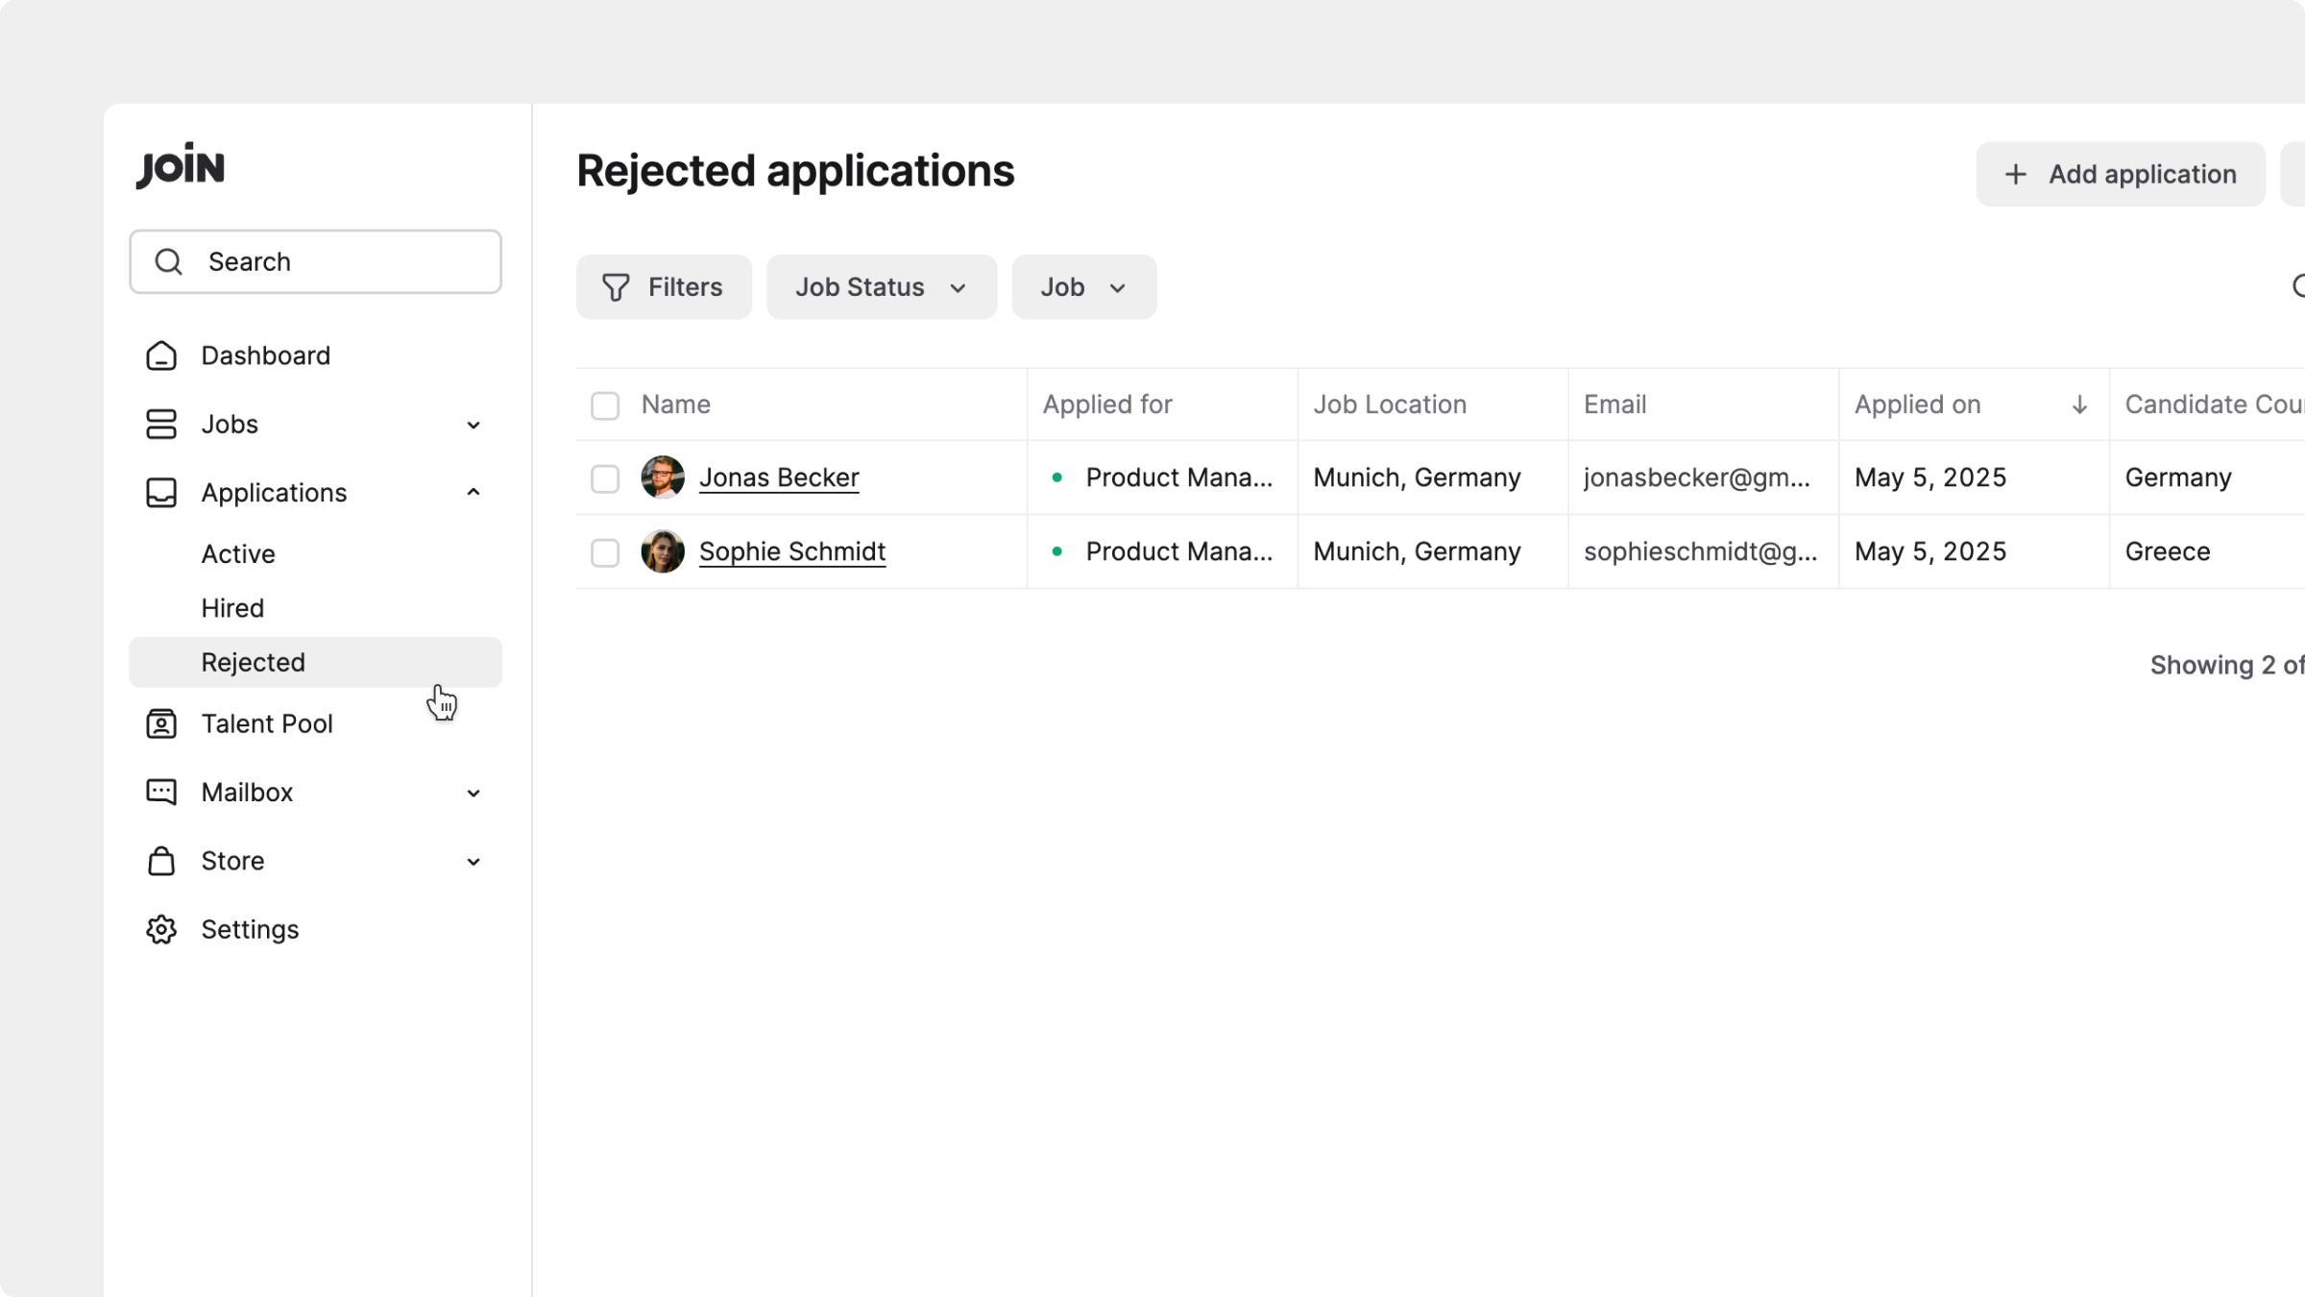
Task: Go to Active applications
Action: coord(238,554)
